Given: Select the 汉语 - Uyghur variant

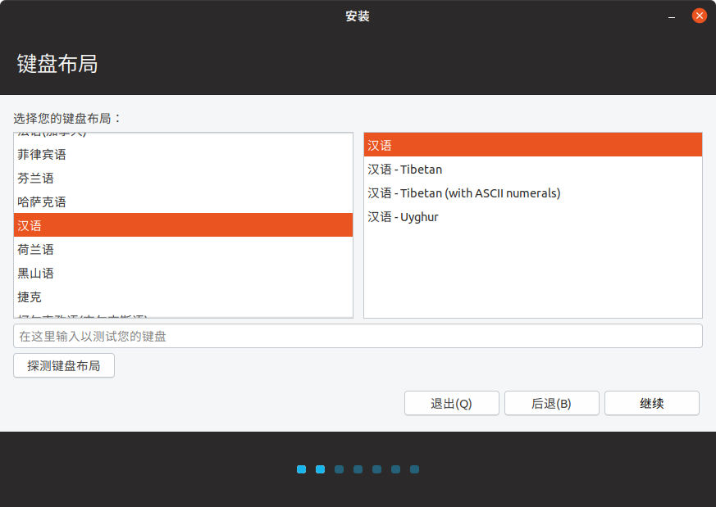Looking at the screenshot, I should pyautogui.click(x=533, y=216).
